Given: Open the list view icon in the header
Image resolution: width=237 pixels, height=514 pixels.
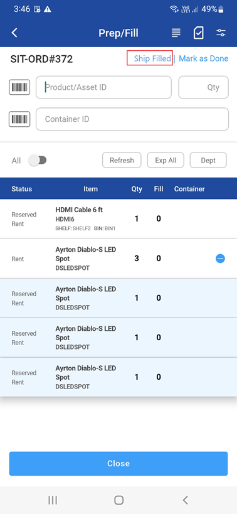Looking at the screenshot, I should (x=176, y=33).
